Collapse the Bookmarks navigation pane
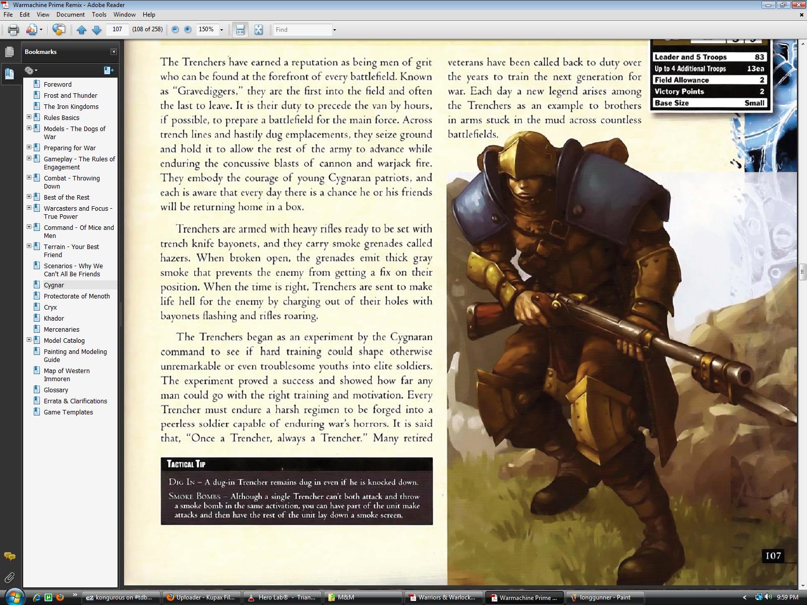 (x=113, y=52)
